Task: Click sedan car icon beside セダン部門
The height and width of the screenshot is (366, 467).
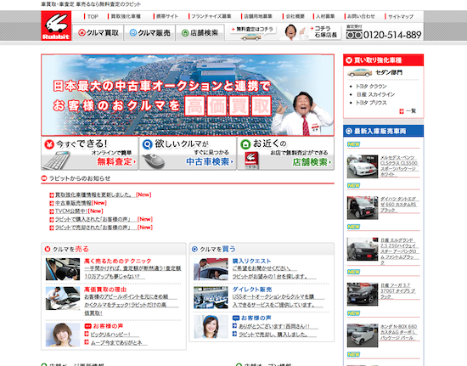Action: click(x=360, y=72)
